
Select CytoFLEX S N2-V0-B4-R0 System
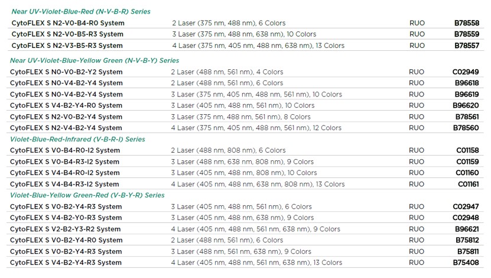[x=68, y=23]
